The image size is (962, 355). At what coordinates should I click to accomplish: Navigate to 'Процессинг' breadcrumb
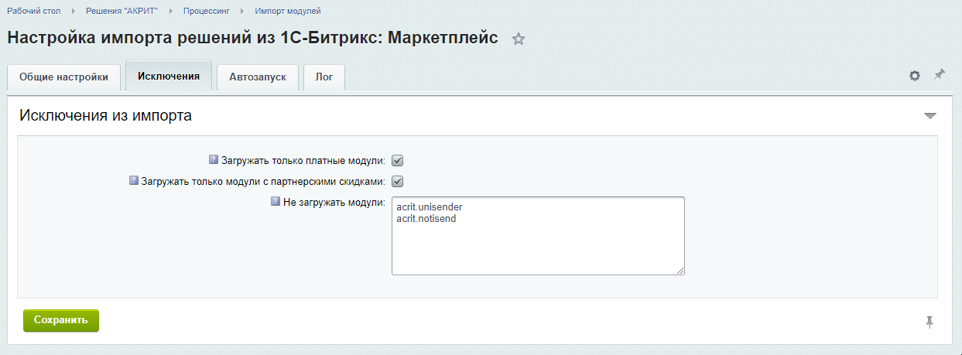click(206, 12)
